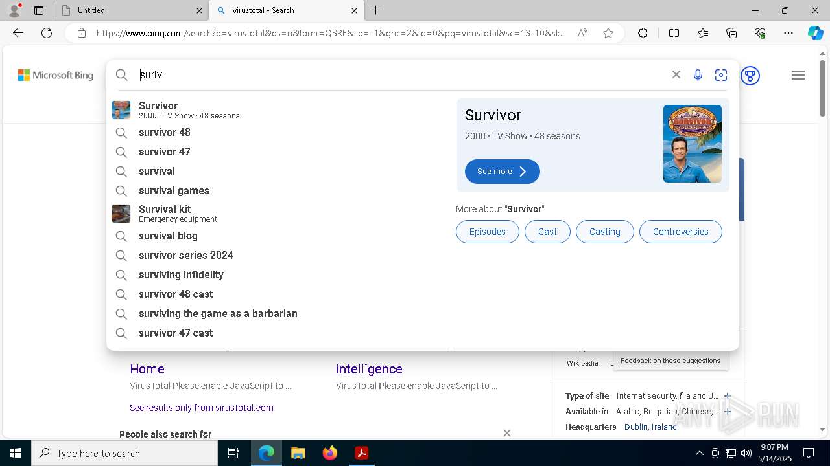Viewport: 830px width, 466px height.
Task: Click the browser back arrow
Action: coord(18,33)
